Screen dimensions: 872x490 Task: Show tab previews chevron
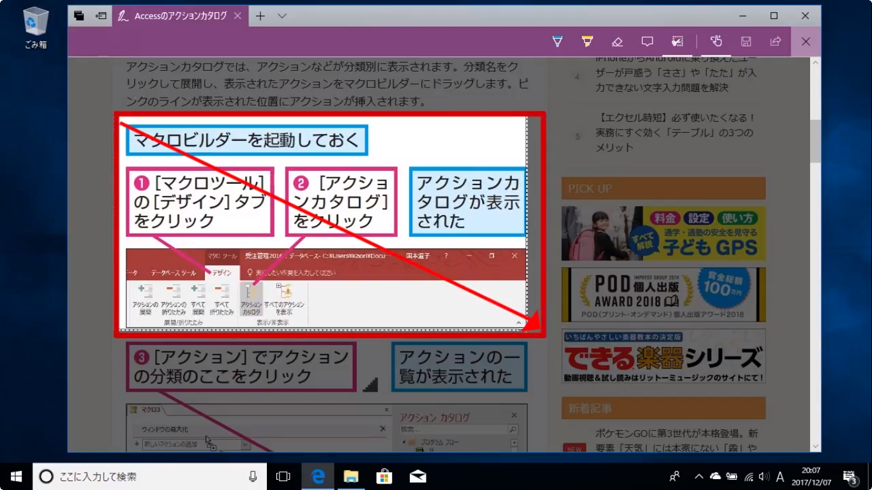click(x=282, y=16)
